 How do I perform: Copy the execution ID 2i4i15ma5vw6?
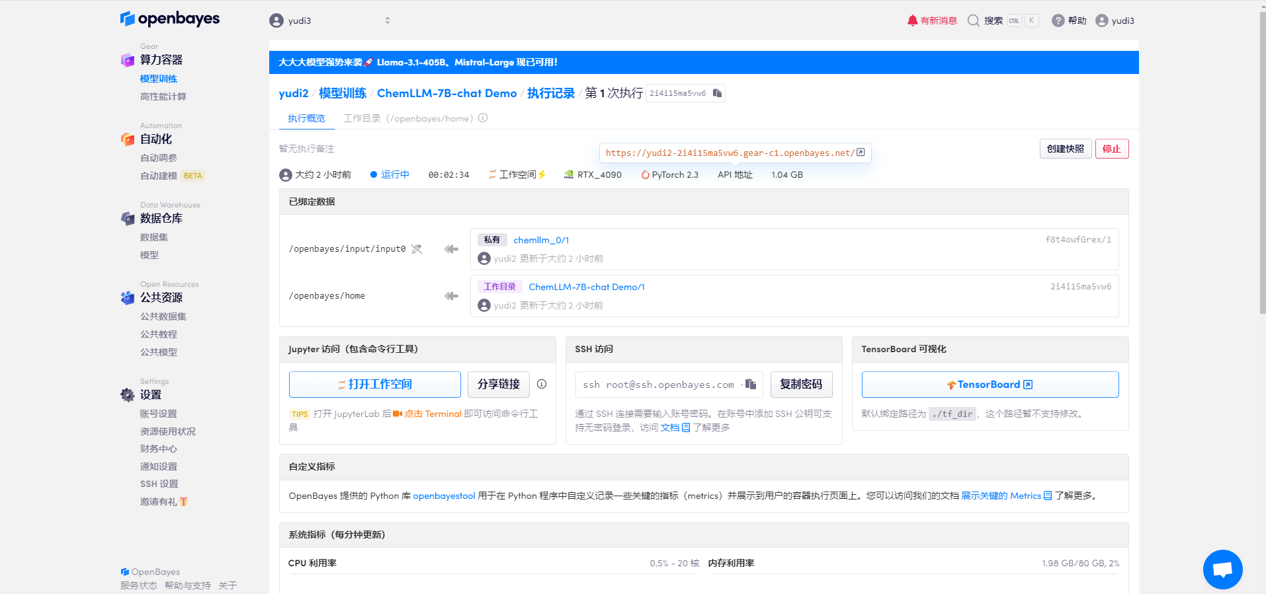tap(717, 93)
